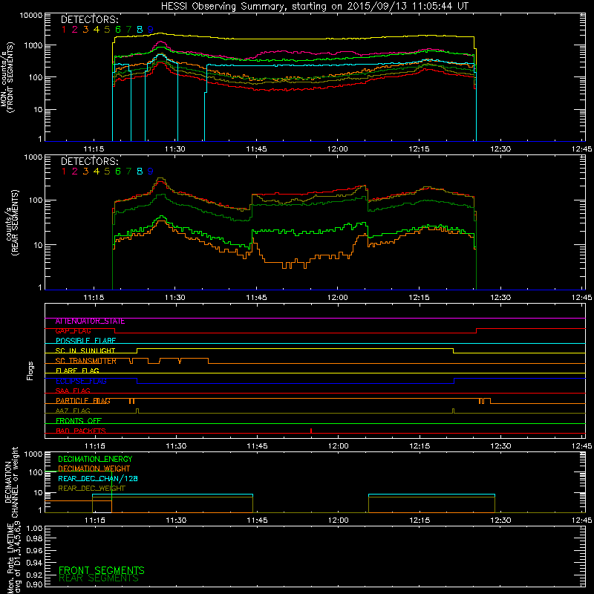Click the counts/s (REAR SEGMENTS) axis label

click(11, 223)
